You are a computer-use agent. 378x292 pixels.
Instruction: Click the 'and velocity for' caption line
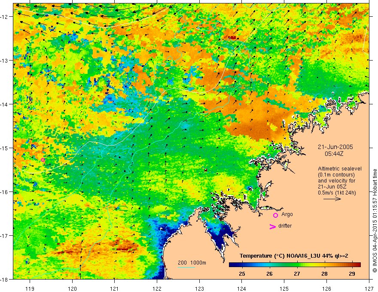coord(336,181)
